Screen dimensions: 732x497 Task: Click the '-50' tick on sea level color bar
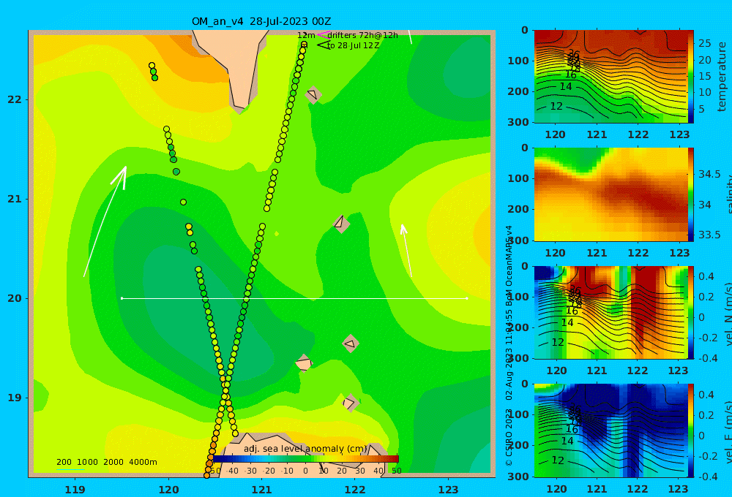214,471
